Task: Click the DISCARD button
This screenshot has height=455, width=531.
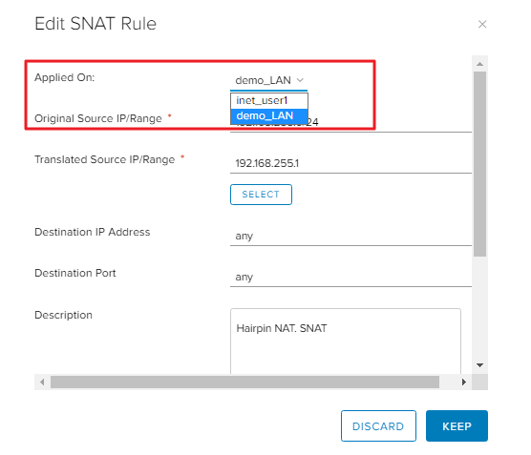Action: pos(378,426)
